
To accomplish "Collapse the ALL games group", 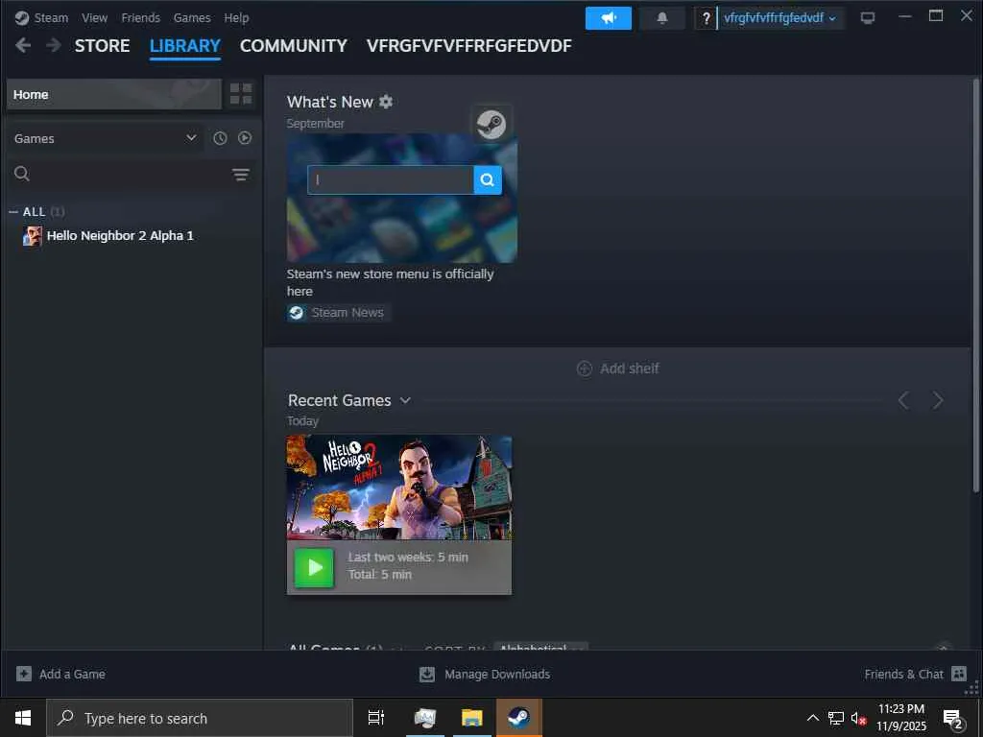I will pos(13,212).
